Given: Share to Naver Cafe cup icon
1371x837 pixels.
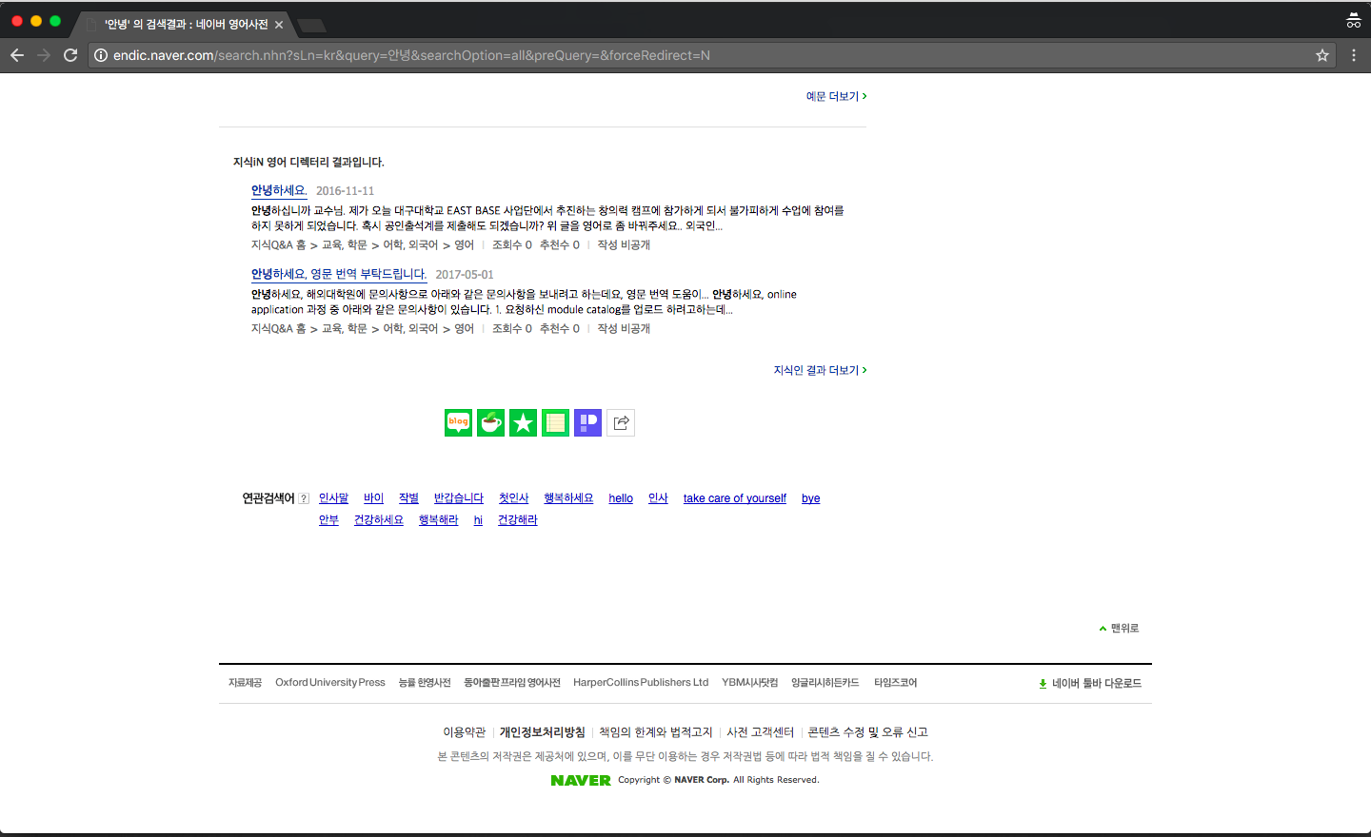Looking at the screenshot, I should tap(490, 422).
